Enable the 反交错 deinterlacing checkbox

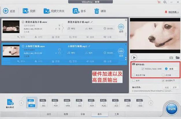click(x=163, y=75)
